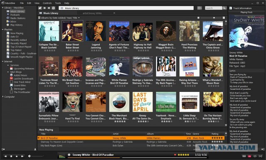The height and width of the screenshot is (160, 266).
Task: Go forward with the right arrow button
Action: (x=49, y=8)
